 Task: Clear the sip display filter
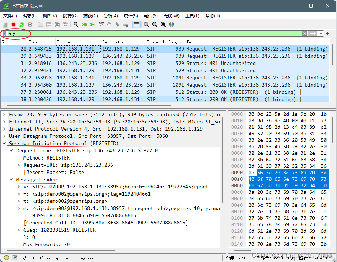(305, 34)
